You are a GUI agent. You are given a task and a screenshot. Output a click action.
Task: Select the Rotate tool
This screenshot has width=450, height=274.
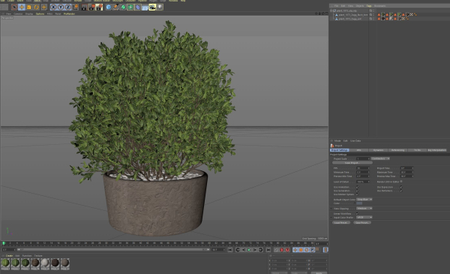coord(37,8)
